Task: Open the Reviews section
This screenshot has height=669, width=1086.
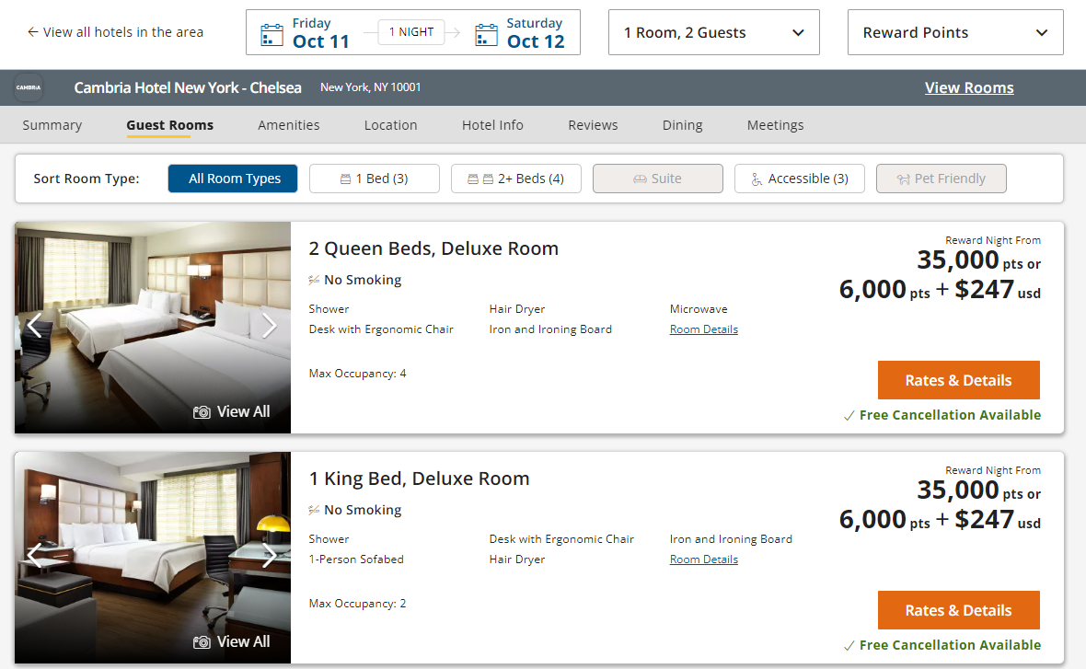Action: [592, 124]
